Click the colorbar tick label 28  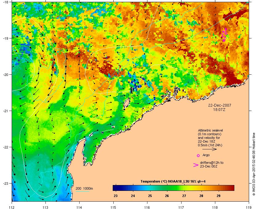pos(201,196)
